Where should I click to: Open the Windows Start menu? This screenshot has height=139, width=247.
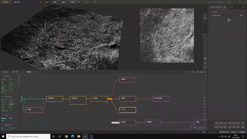pos(3,136)
